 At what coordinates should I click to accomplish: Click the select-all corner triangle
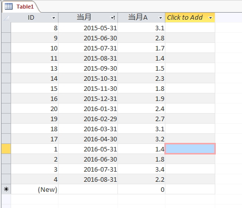coord(6,18)
